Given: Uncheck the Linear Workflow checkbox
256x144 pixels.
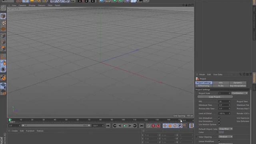Looking at the screenshot, I should click(x=219, y=141).
